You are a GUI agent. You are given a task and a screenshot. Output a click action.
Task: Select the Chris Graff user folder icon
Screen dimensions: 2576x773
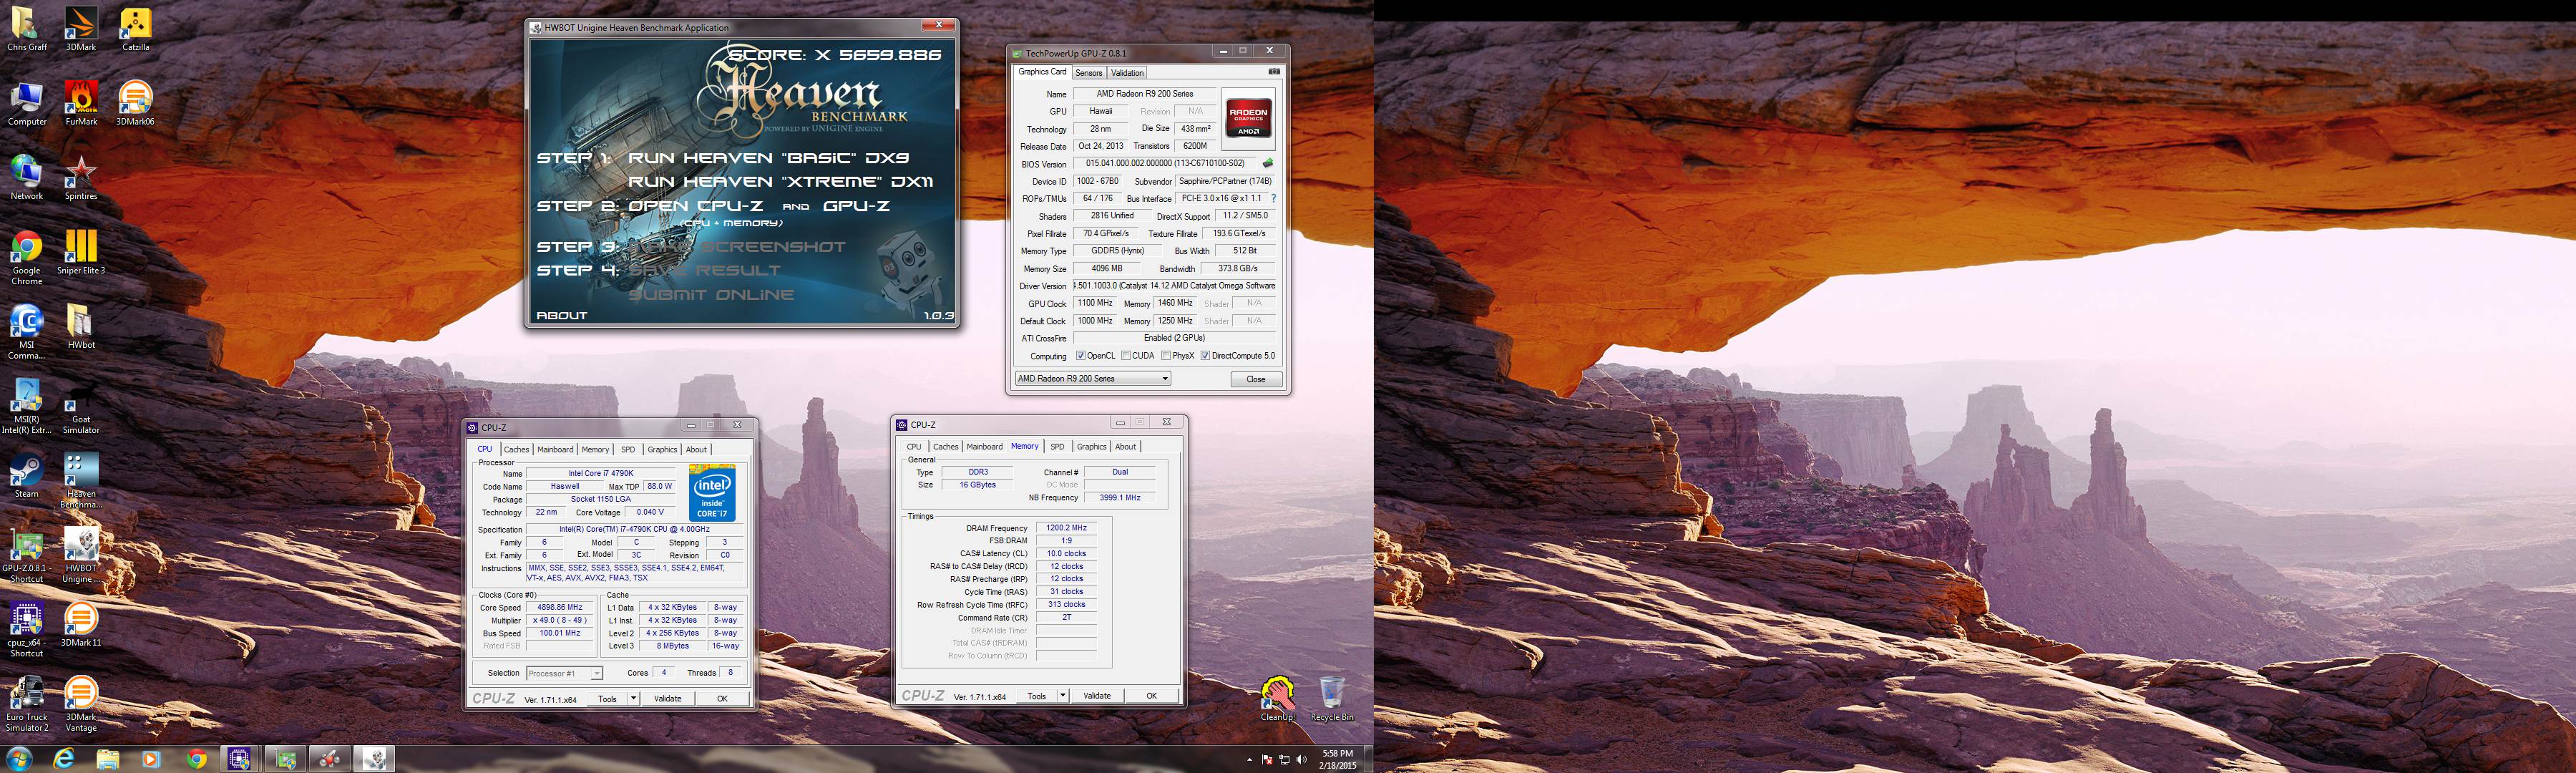click(x=27, y=29)
